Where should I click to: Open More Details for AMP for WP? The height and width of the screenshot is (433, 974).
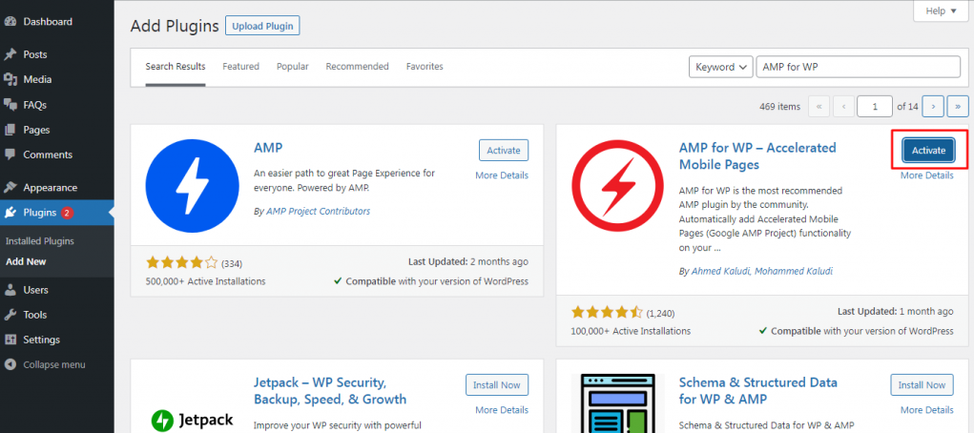click(x=927, y=175)
